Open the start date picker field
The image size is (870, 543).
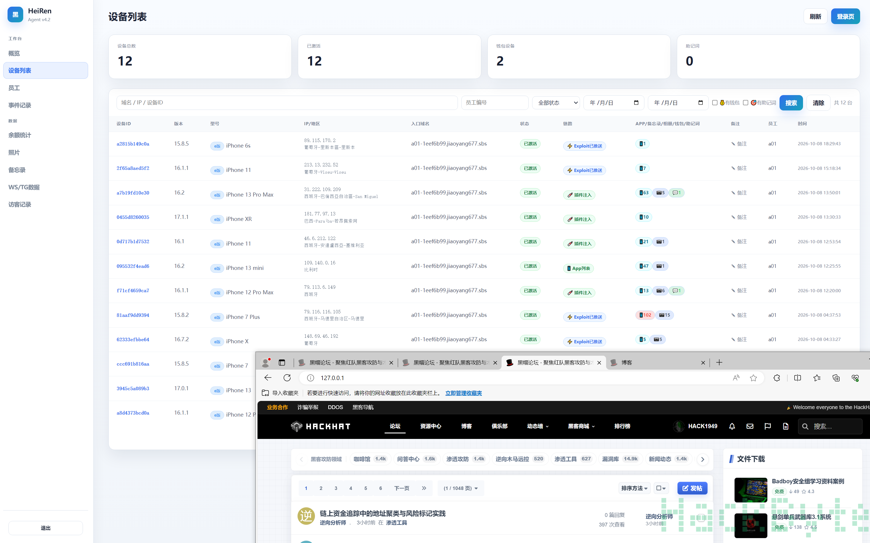614,103
